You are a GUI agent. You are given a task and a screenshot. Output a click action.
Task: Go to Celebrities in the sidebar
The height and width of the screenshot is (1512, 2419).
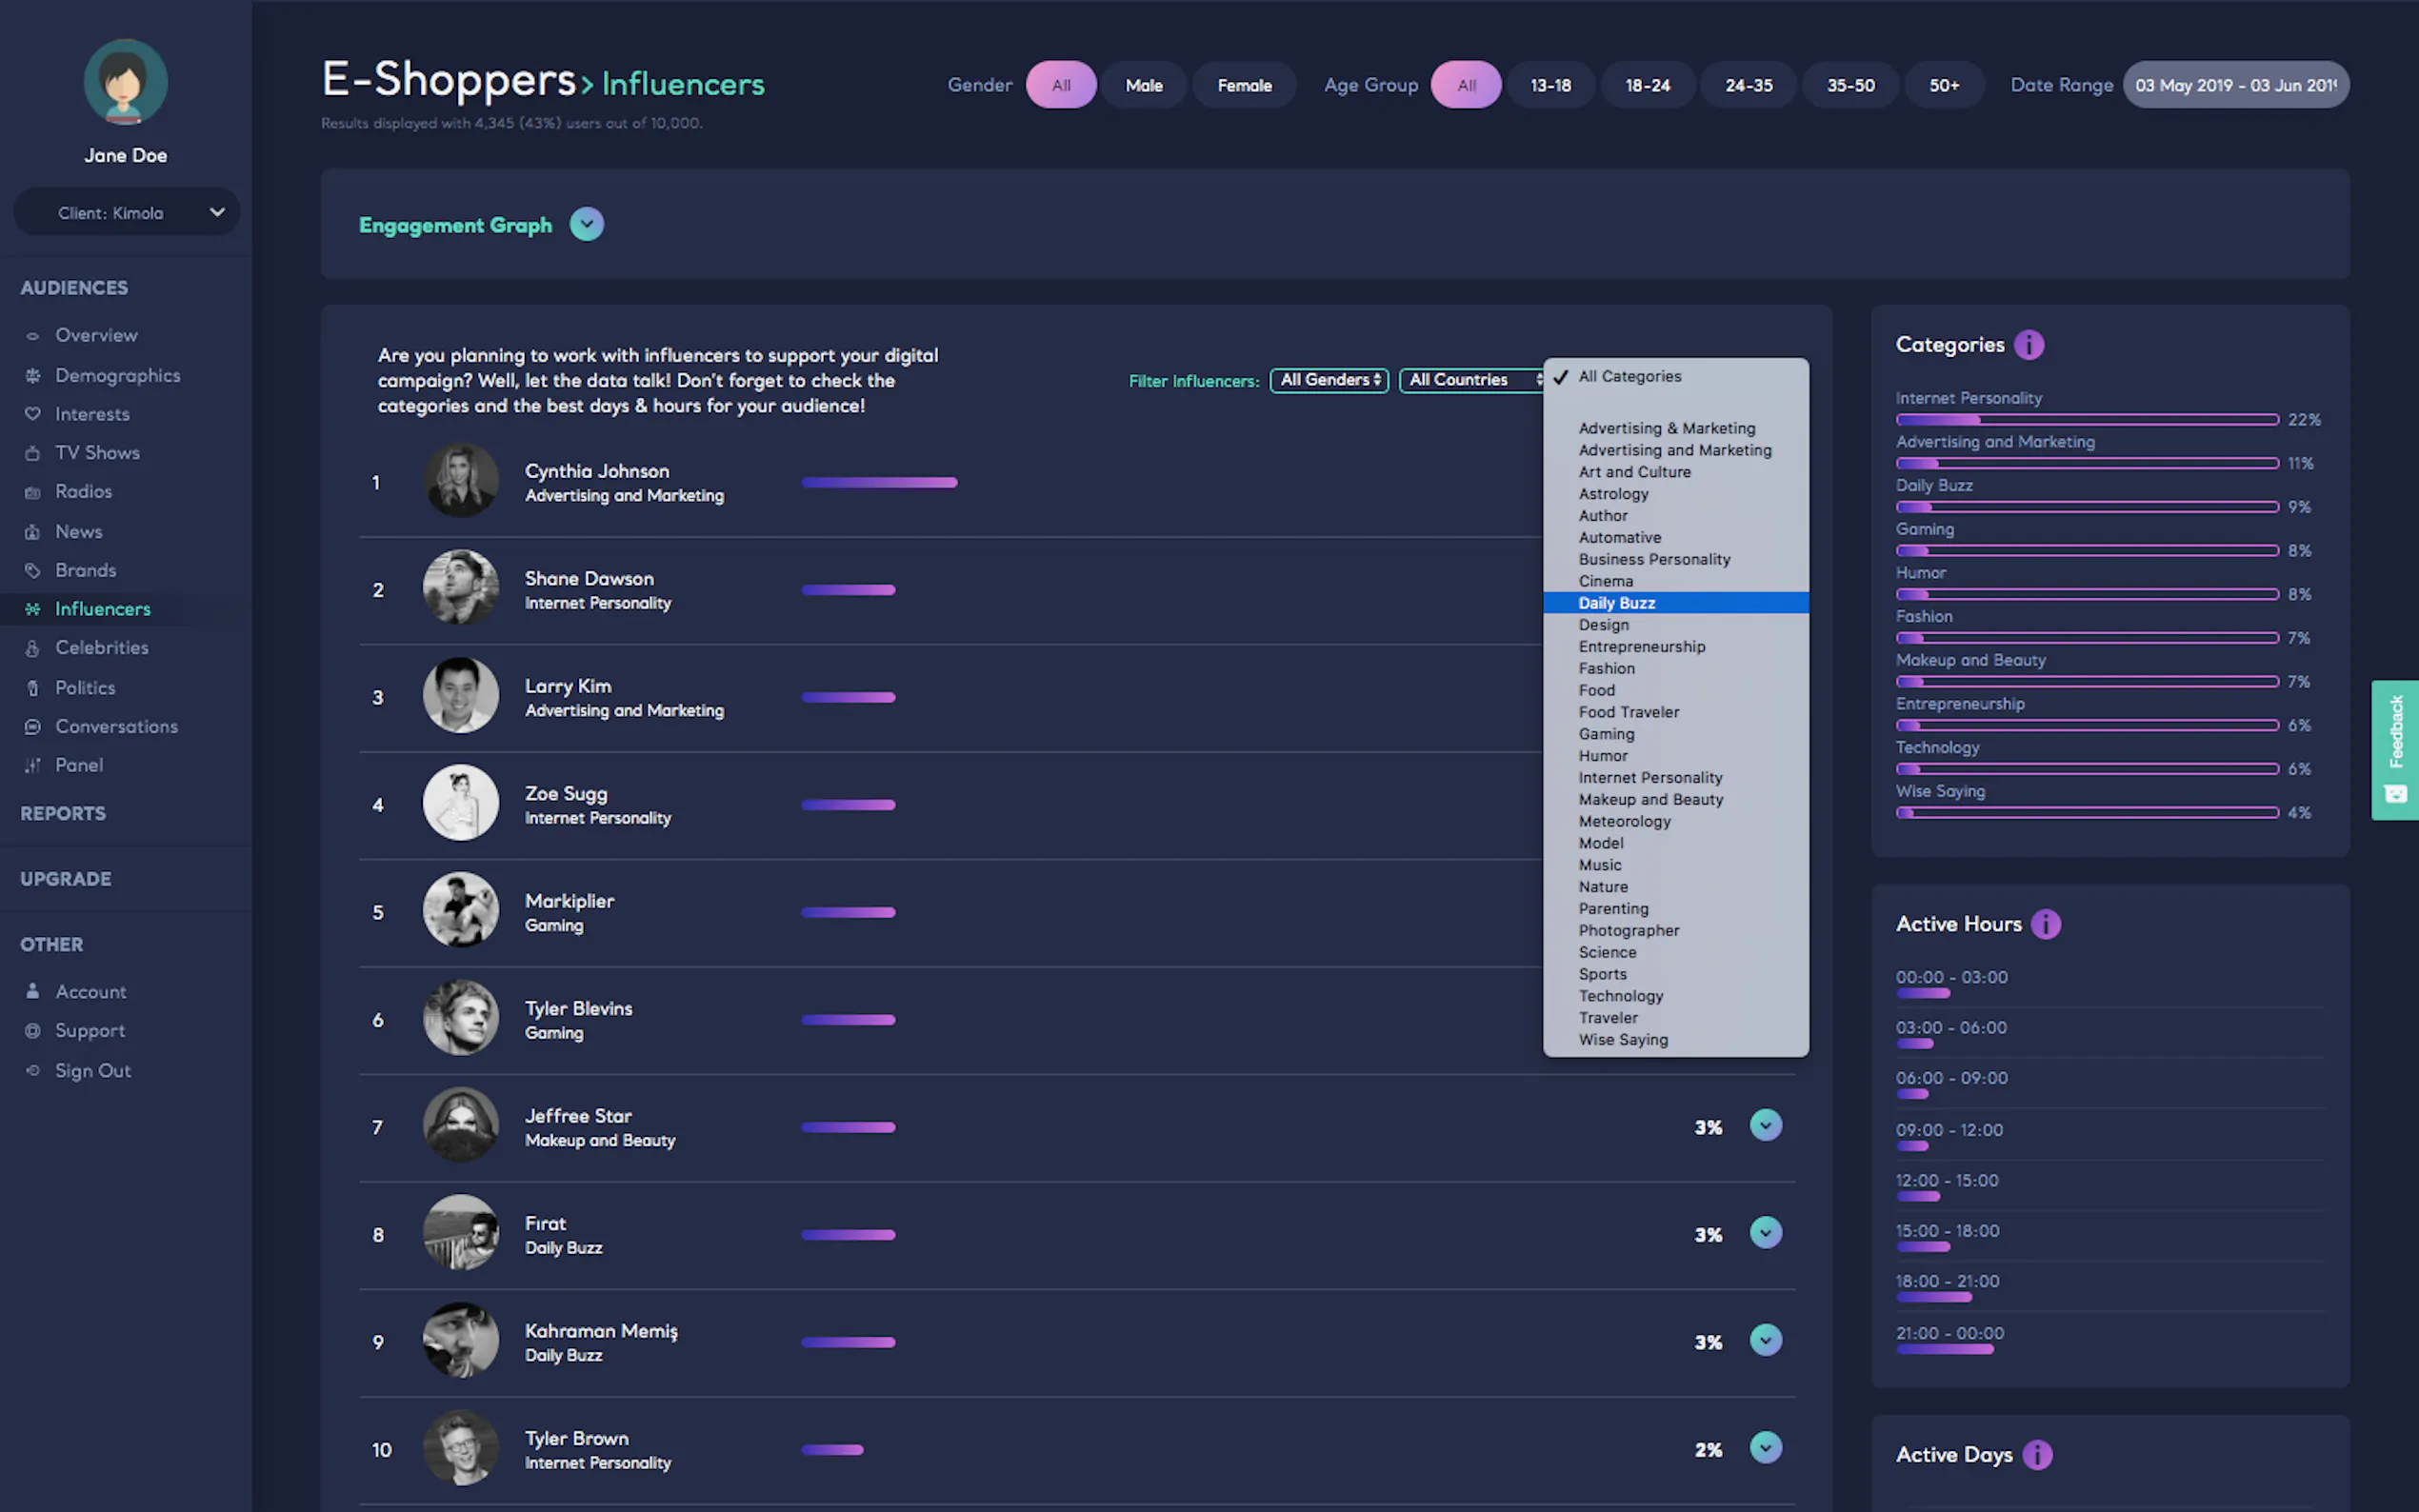tap(101, 648)
